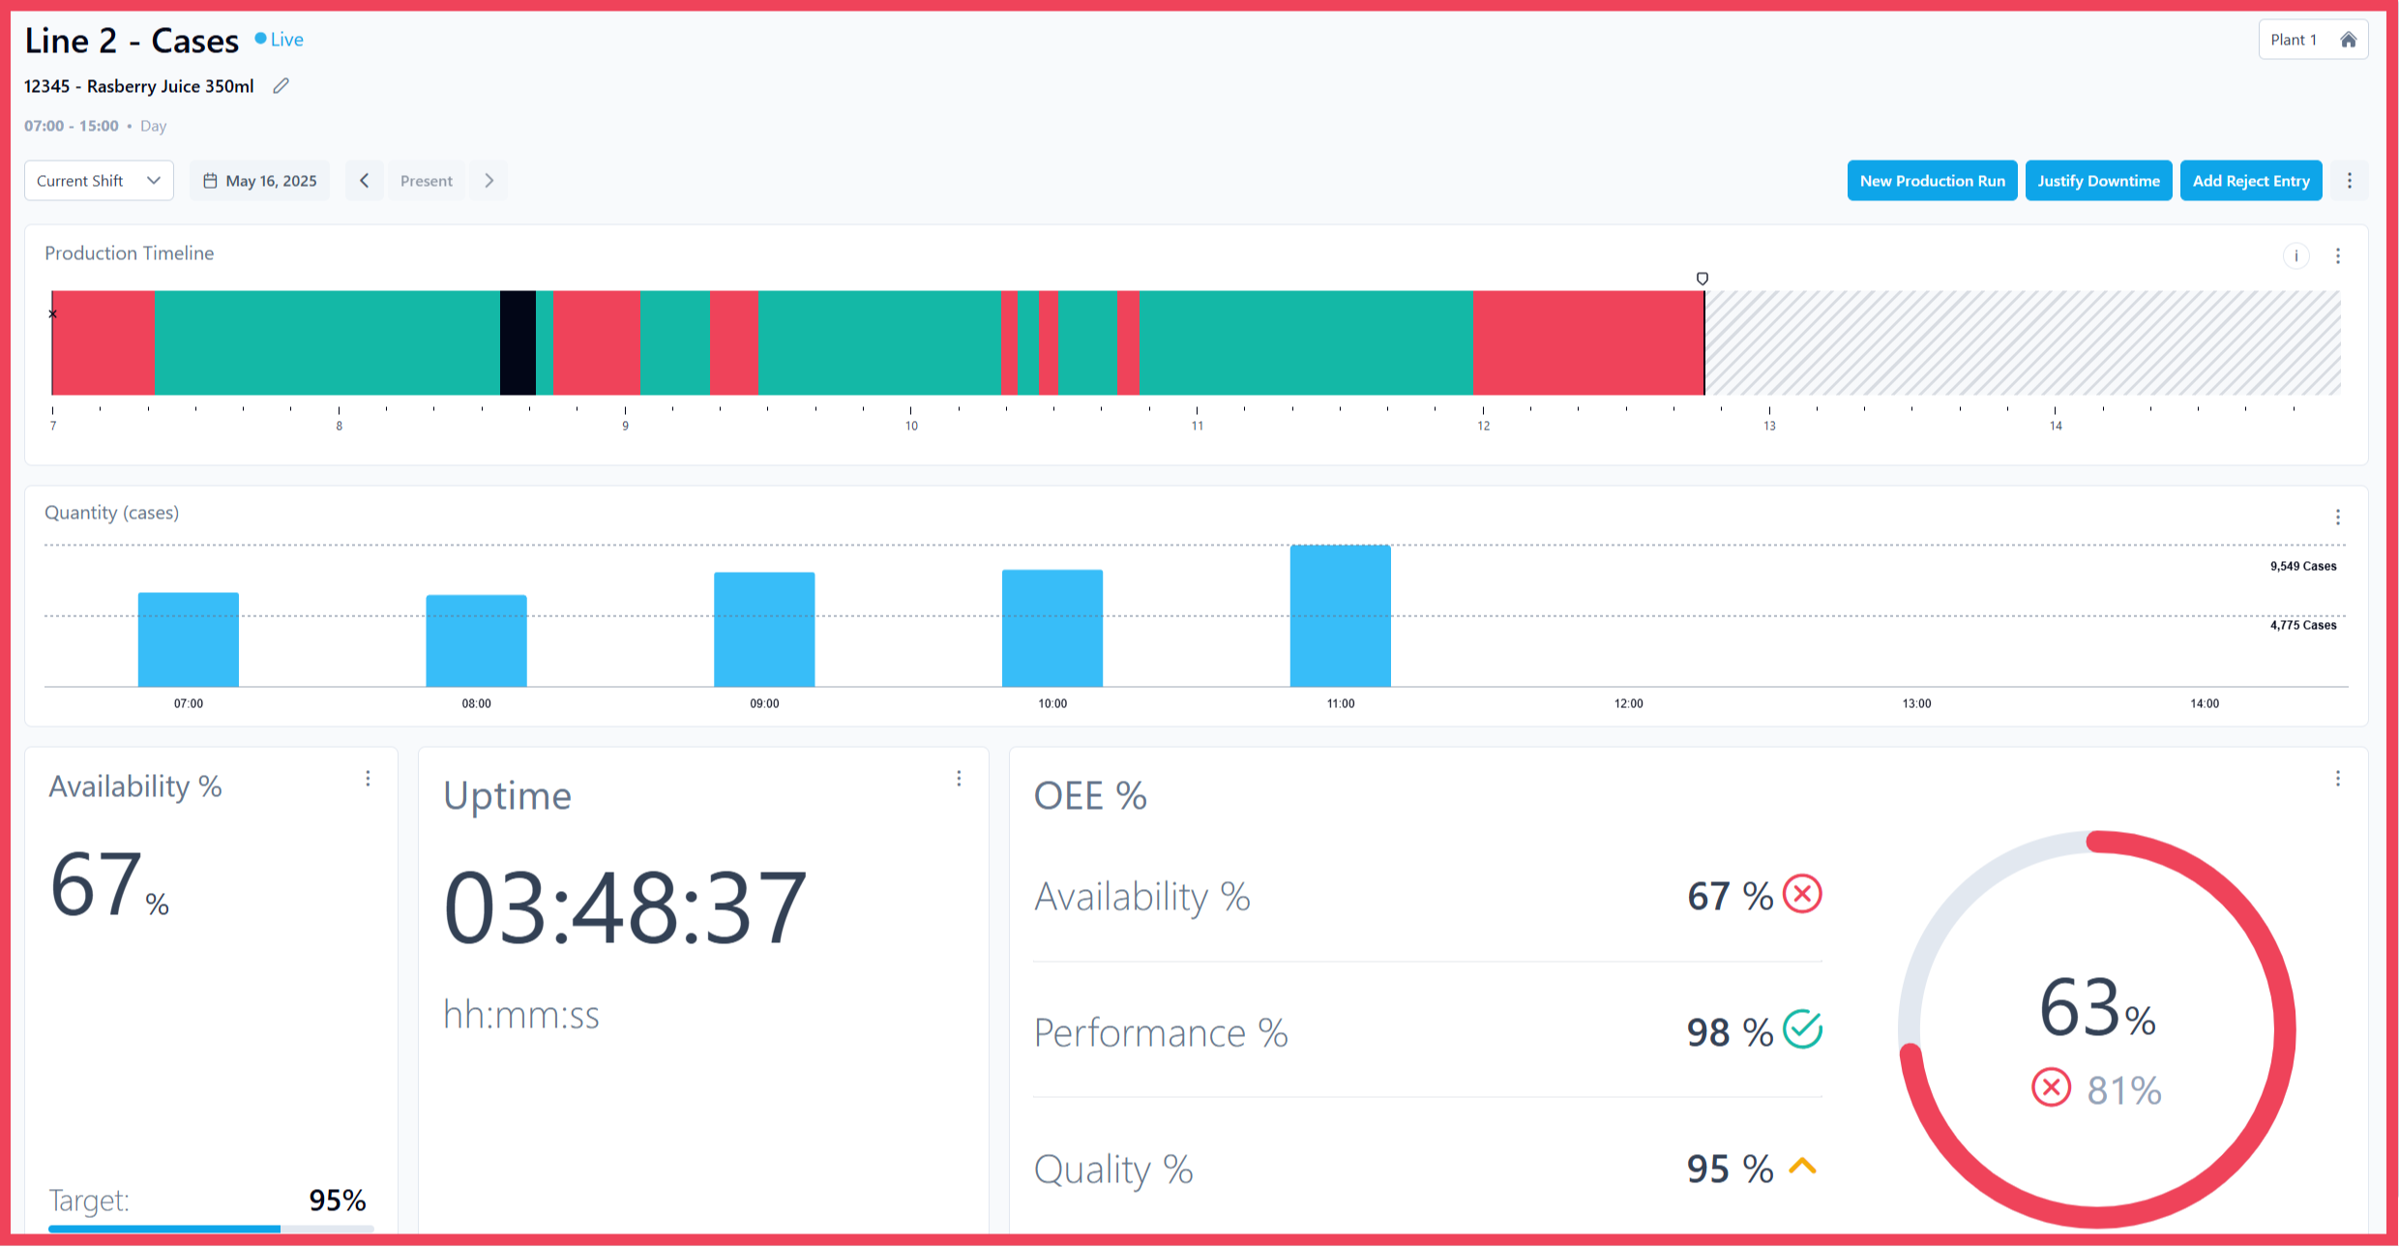
Task: Go to previous shift with left chevron
Action: pos(365,181)
